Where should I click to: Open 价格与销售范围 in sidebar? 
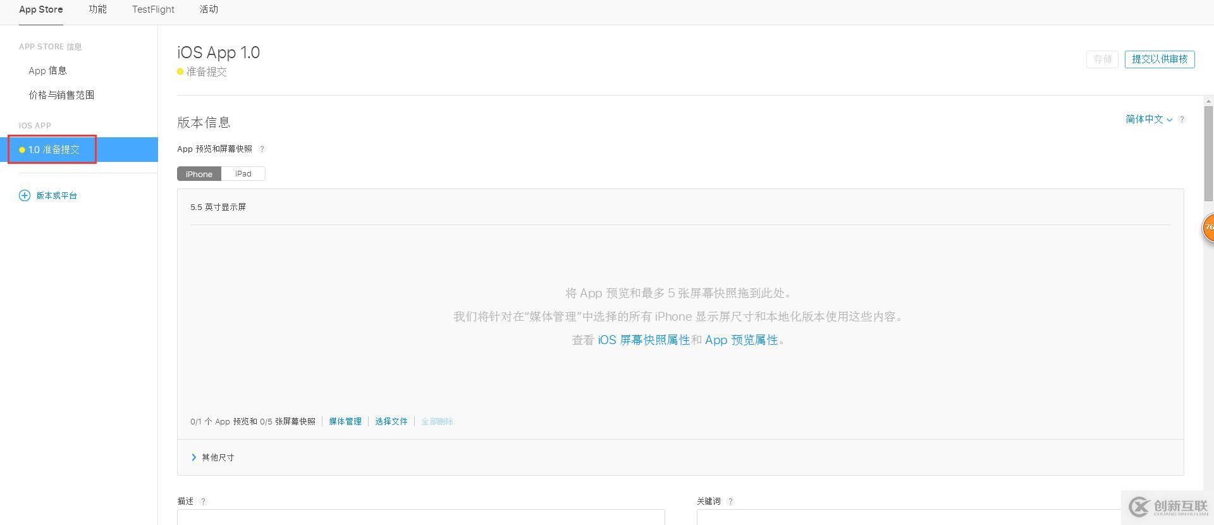(61, 95)
